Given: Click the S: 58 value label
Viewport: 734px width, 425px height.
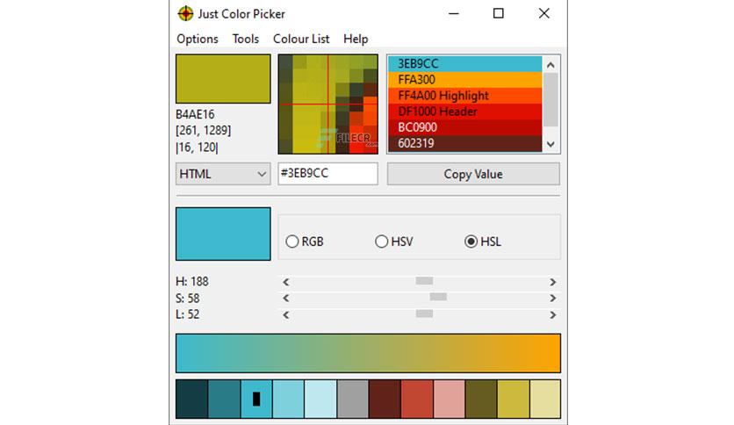Looking at the screenshot, I should (187, 299).
